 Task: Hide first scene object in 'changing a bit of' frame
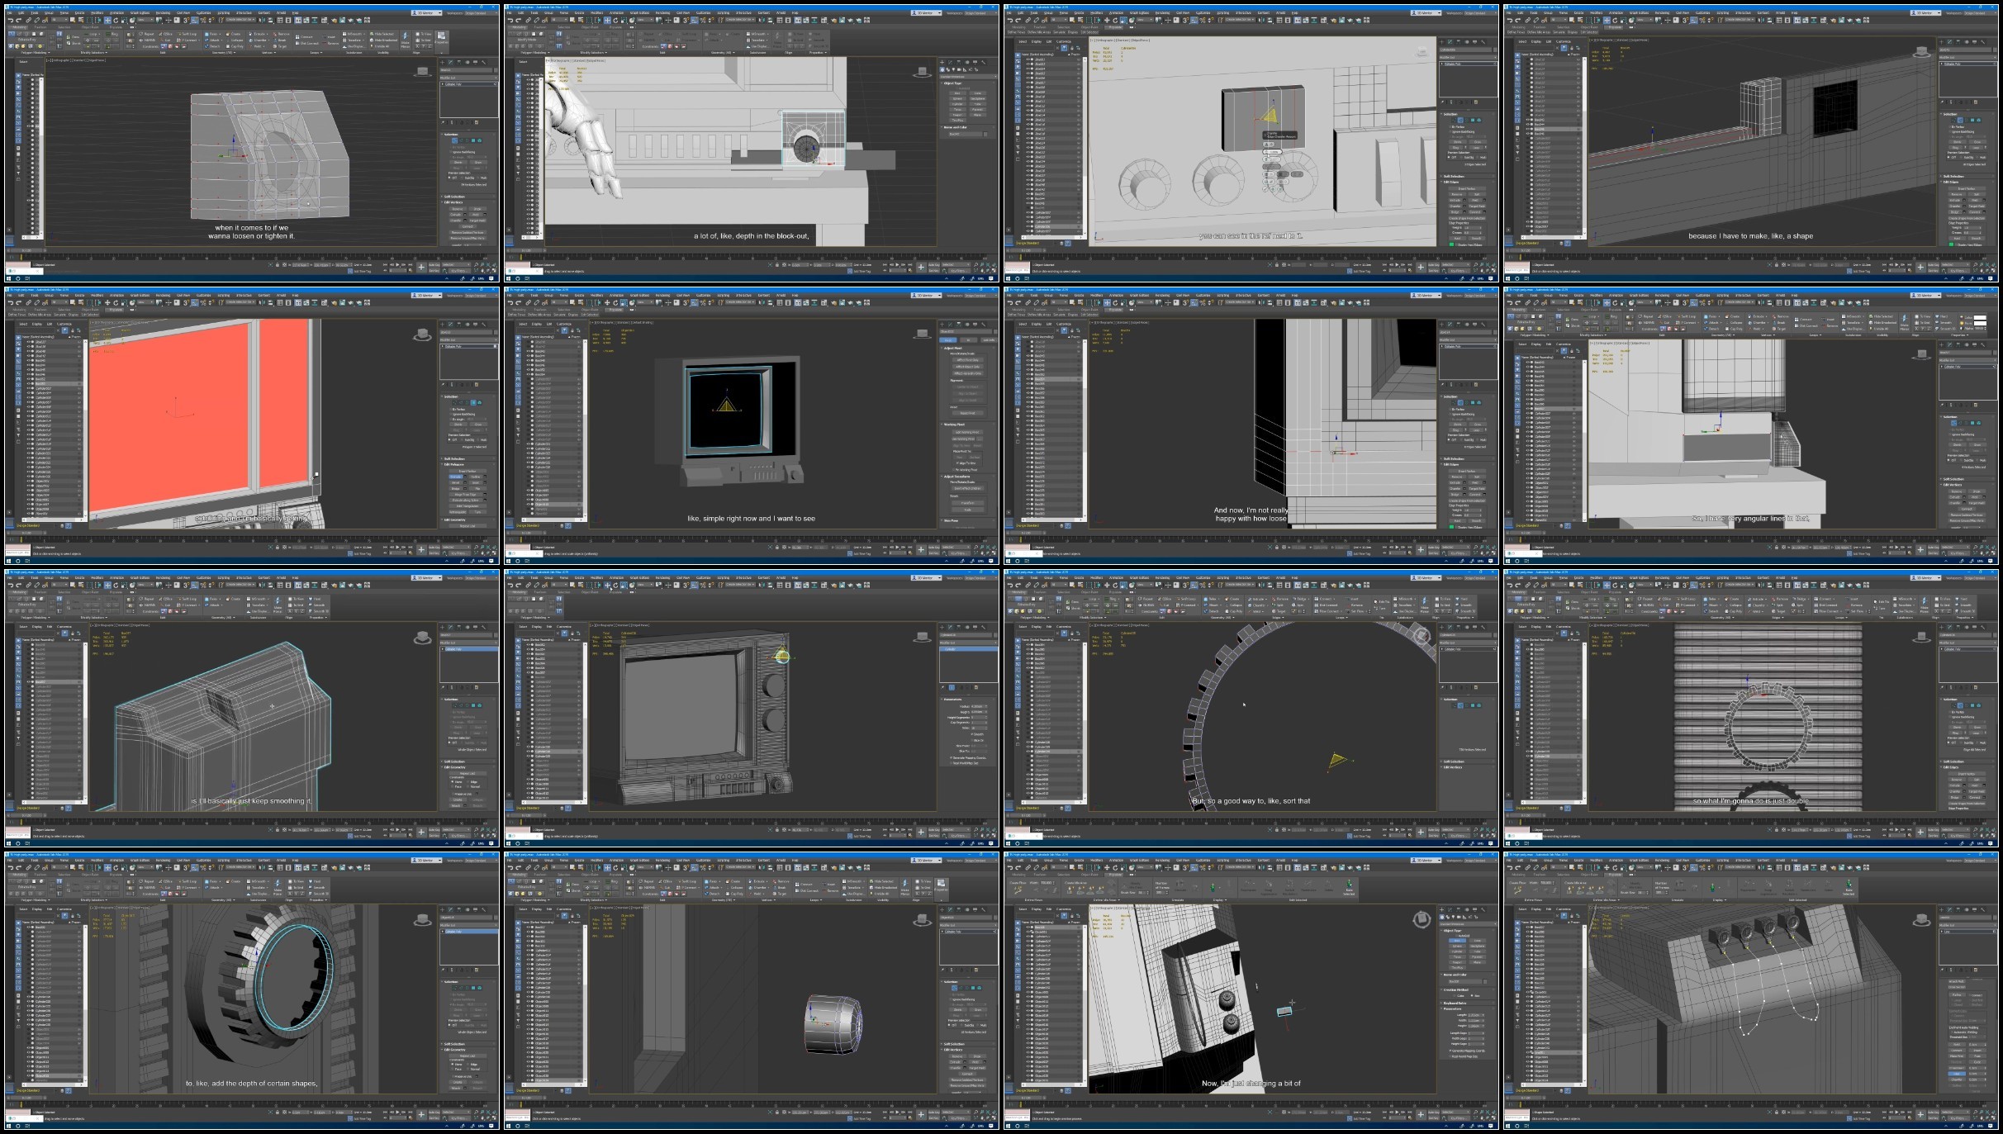1029,928
